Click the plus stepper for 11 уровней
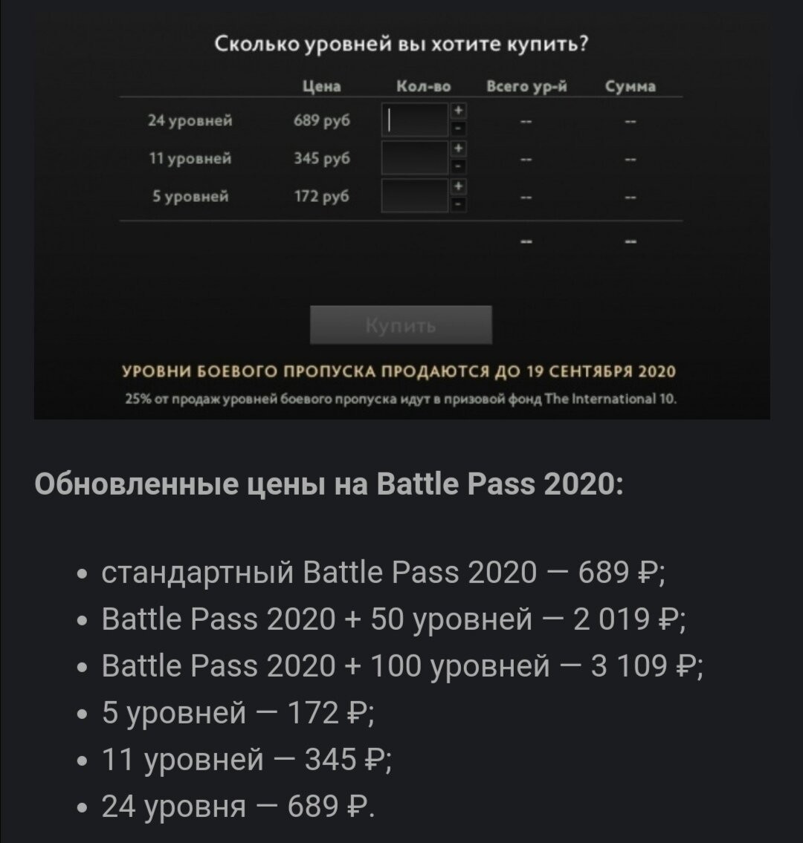Viewport: 803px width, 843px height. click(458, 148)
